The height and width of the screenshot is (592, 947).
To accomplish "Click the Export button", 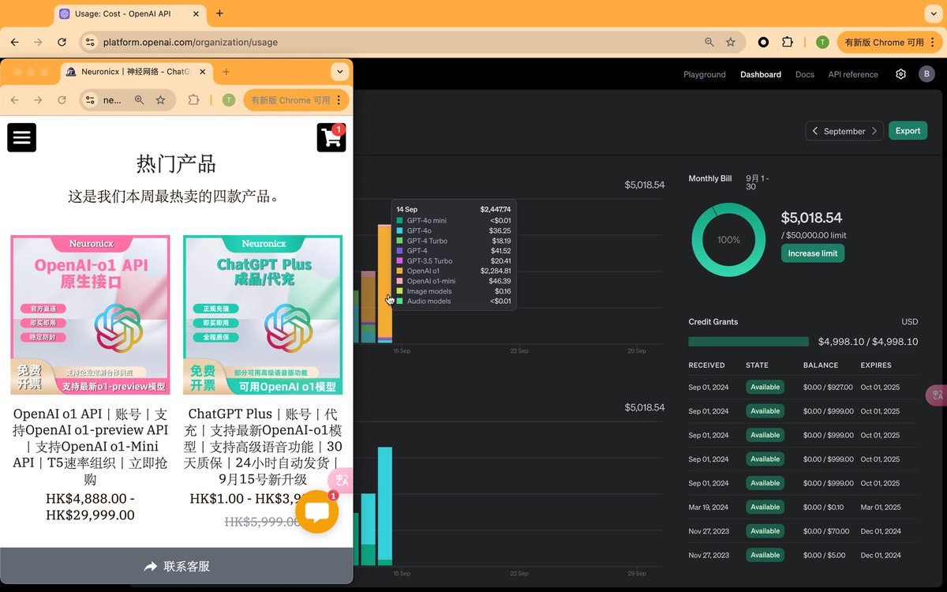I will [908, 131].
